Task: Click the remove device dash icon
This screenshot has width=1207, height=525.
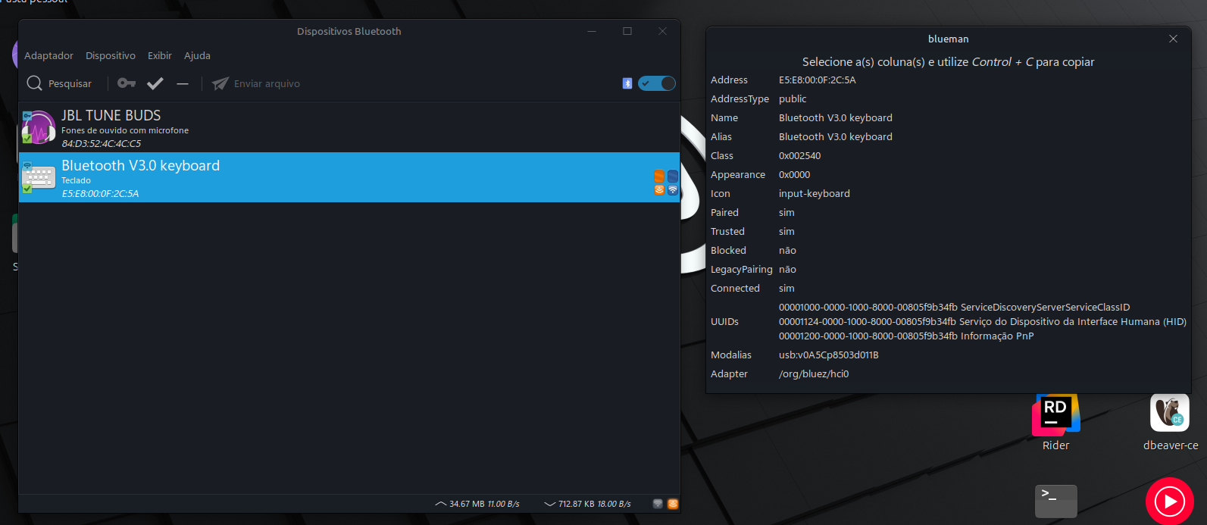Action: (183, 83)
